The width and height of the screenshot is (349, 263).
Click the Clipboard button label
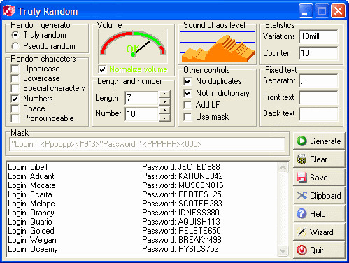point(325,196)
